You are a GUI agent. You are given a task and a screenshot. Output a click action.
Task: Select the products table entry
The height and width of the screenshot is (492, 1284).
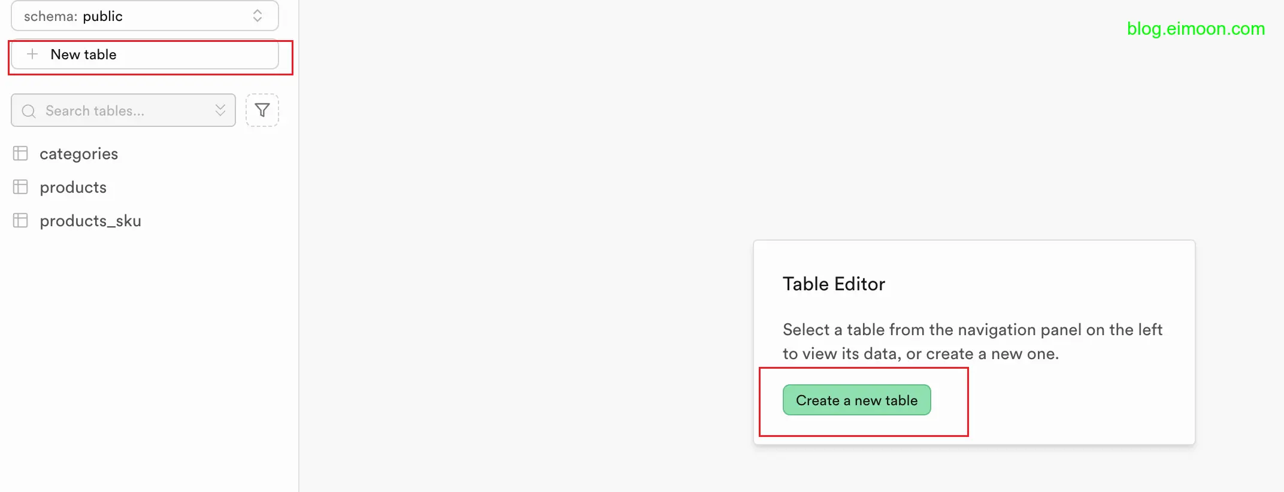pyautogui.click(x=73, y=187)
